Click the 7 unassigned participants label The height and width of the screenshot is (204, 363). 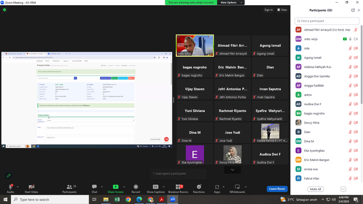tap(170, 173)
